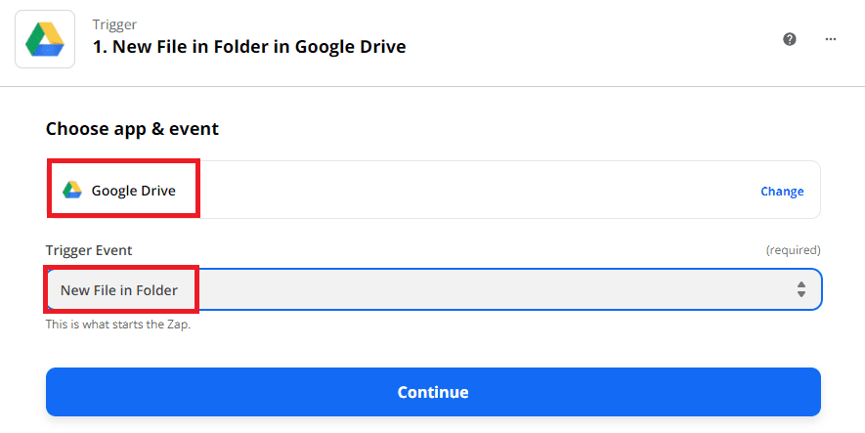The width and height of the screenshot is (865, 433).
Task: Select the "New File in Folder" dropdown value
Action: pos(119,290)
